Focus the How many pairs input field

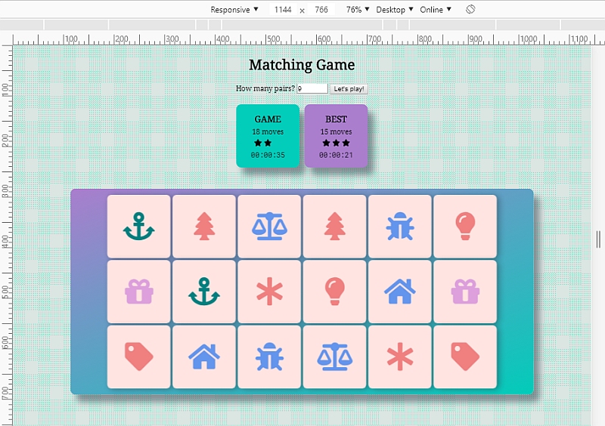click(x=312, y=88)
